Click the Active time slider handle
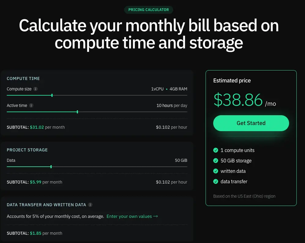Image resolution: width=305 pixels, height=243 pixels. tap(77, 112)
